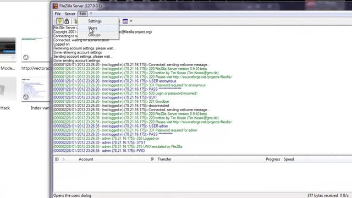Viewport: 352px width, 198px height.
Task: Click the '221 Goodbye' log line
Action: (x=111, y=101)
